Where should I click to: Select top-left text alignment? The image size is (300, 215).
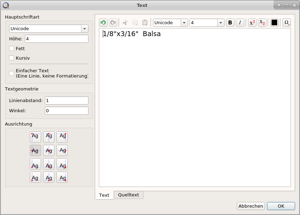(35, 137)
